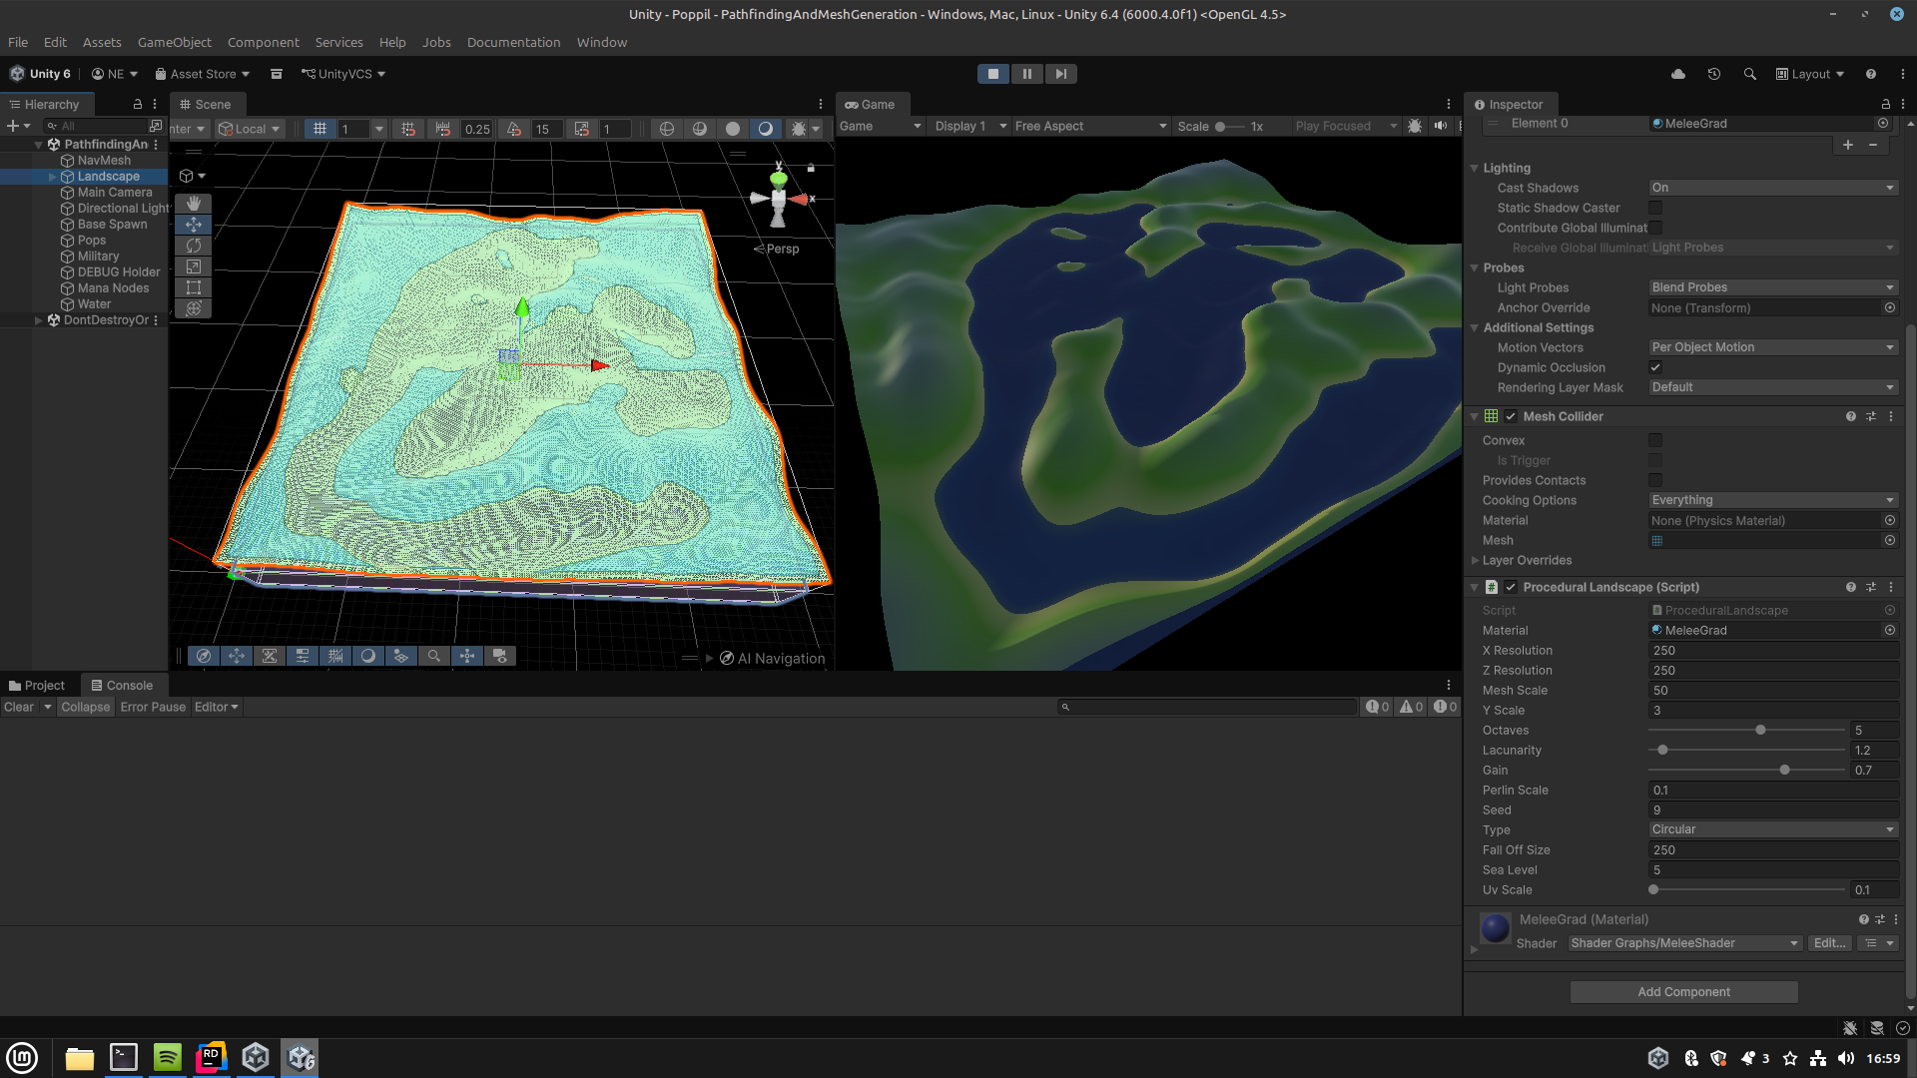Open the GameObject menu
1917x1078 pixels.
[x=174, y=42]
